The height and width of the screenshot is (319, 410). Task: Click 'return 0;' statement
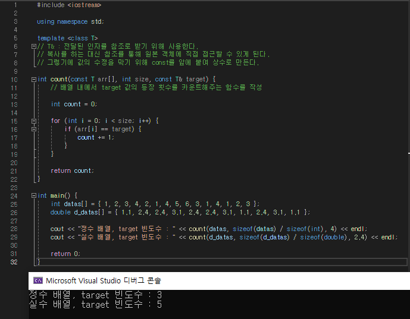(65, 254)
